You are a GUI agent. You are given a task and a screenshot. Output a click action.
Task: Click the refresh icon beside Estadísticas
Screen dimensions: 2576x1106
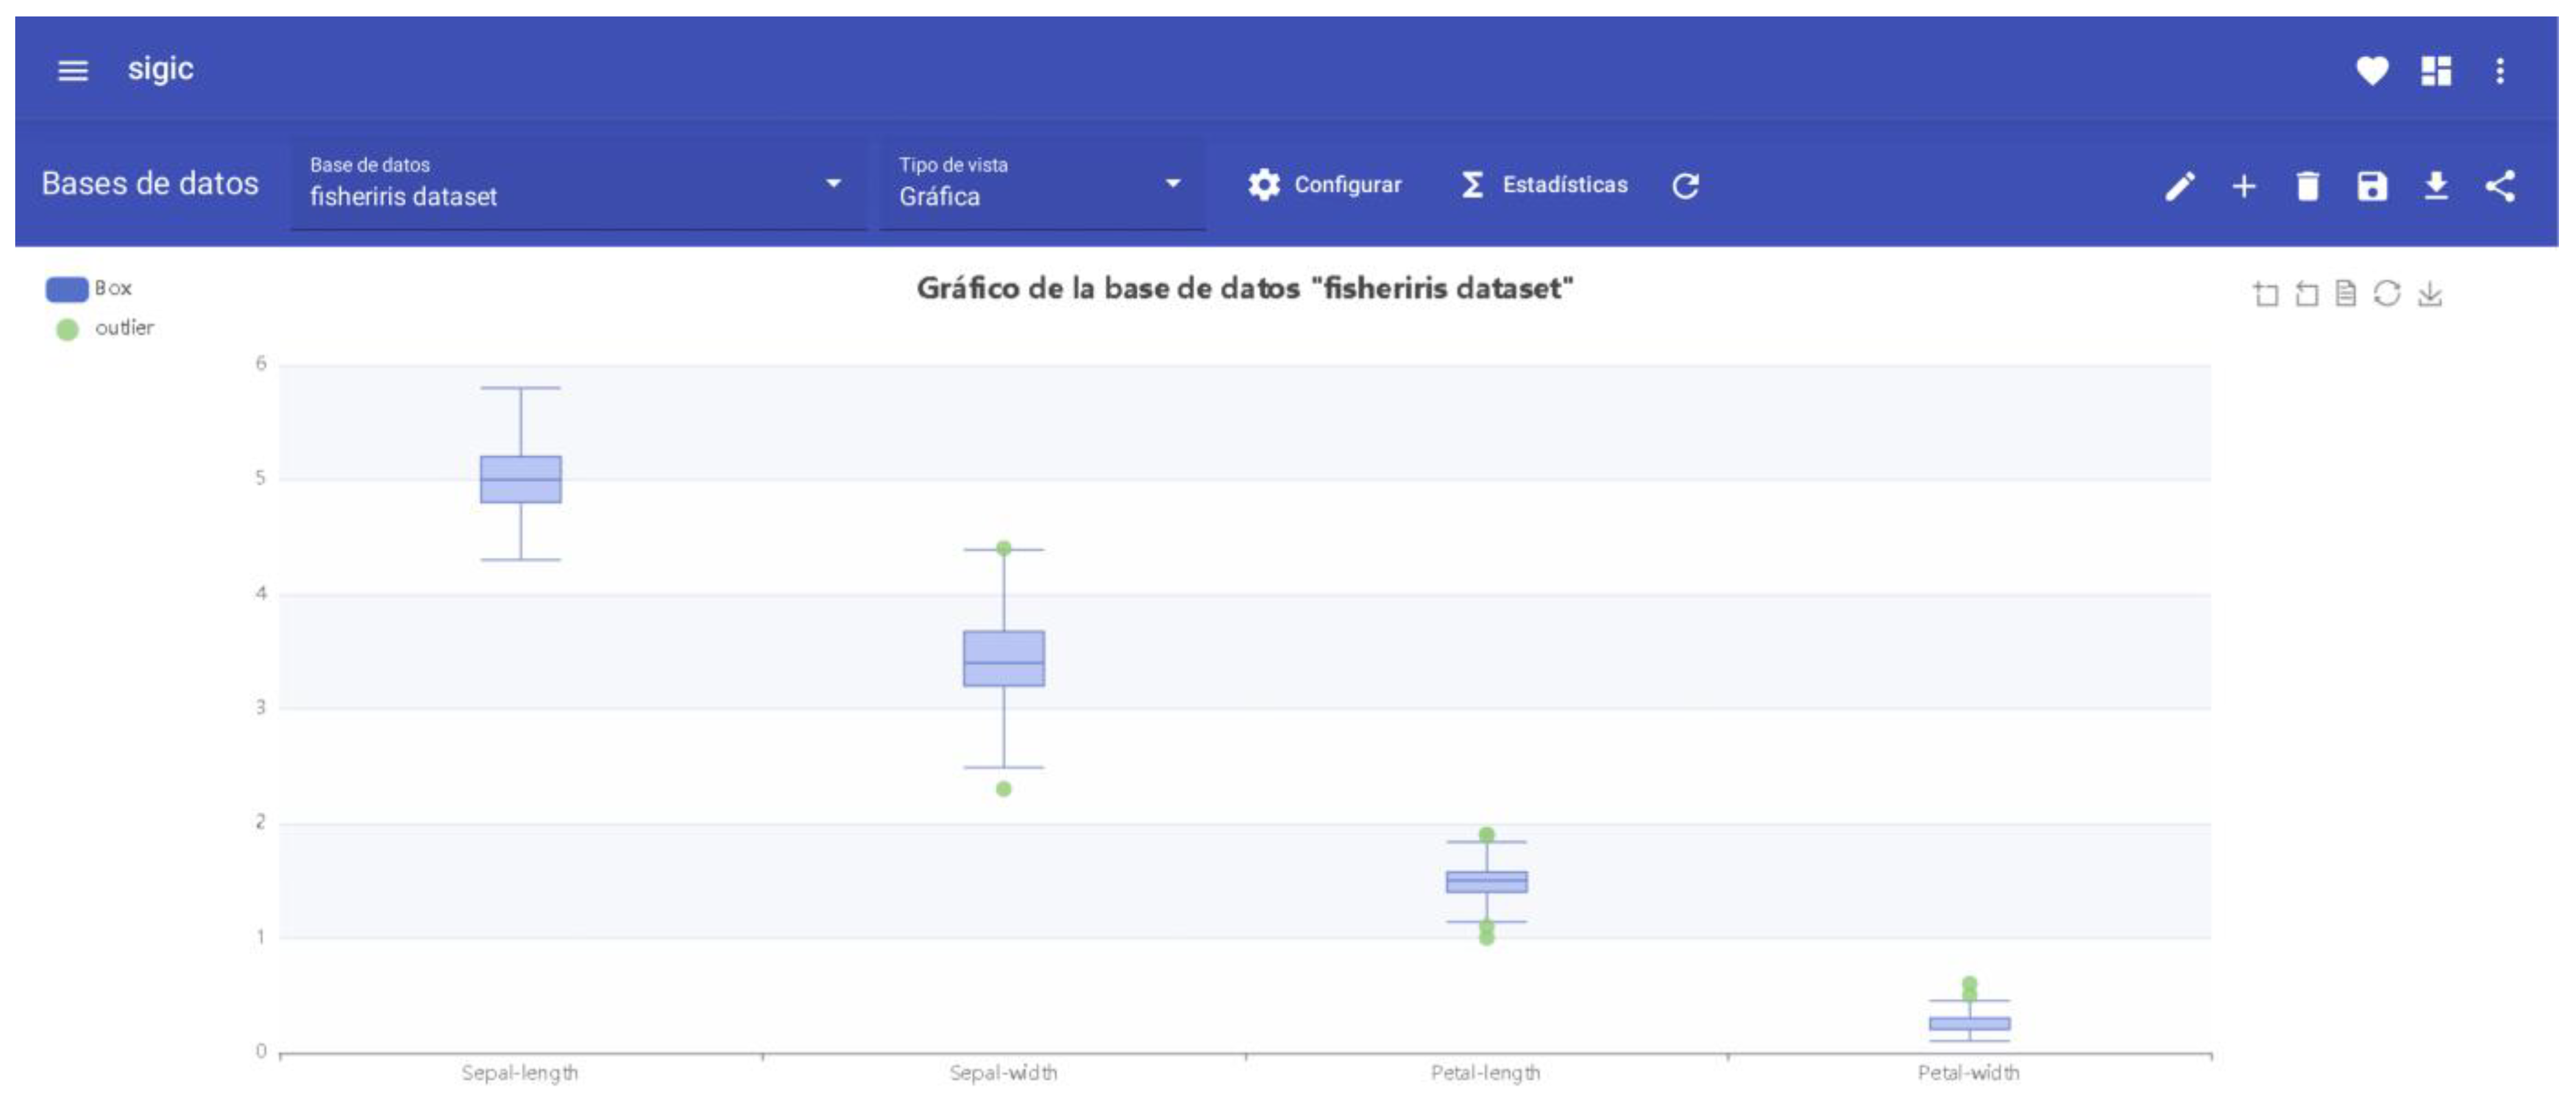pos(1685,186)
